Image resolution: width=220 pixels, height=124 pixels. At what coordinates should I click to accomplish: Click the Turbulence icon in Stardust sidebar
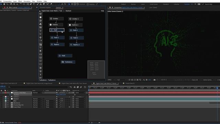41,28
